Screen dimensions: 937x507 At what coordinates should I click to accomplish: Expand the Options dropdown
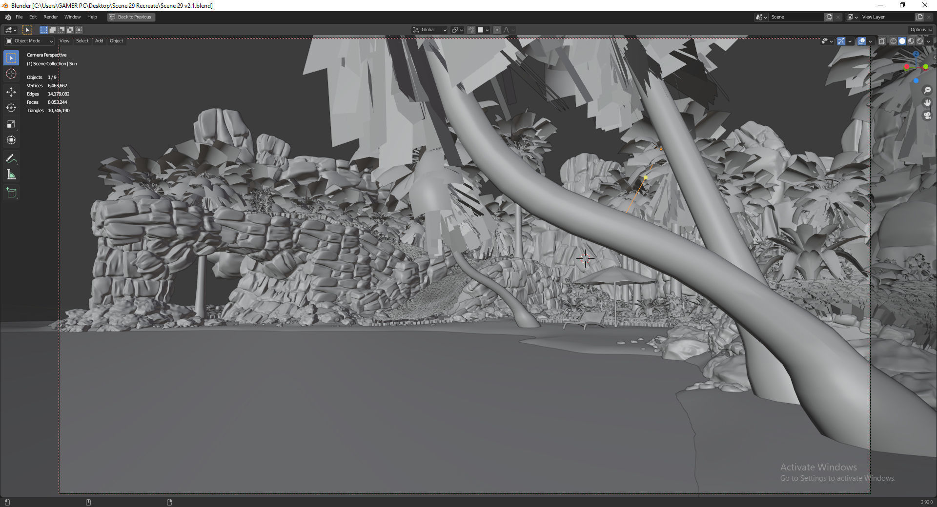coord(920,30)
